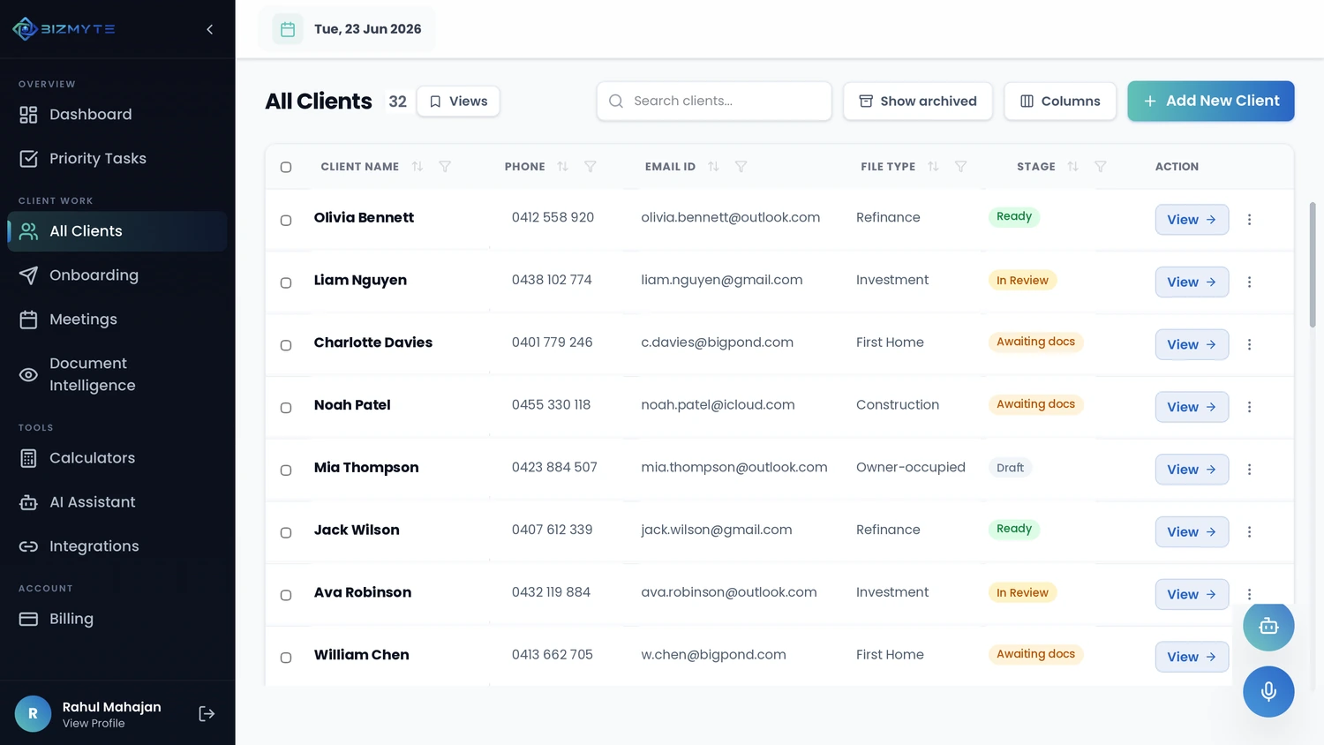
Task: Select Olivia Bennett's row checkbox
Action: (286, 220)
